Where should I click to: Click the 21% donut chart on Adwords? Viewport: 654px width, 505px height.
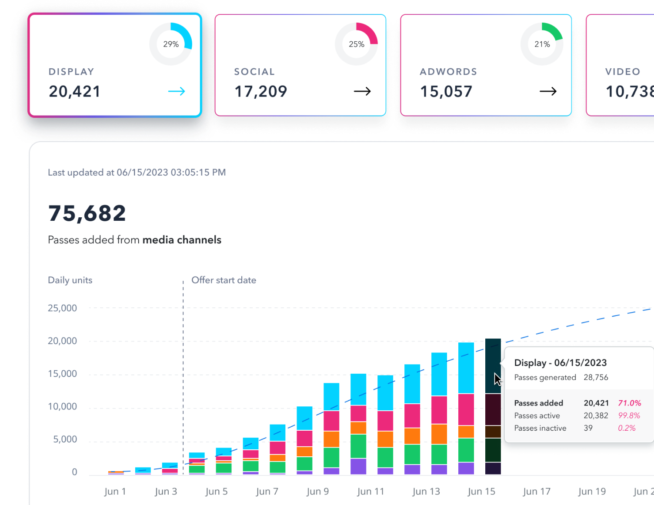click(x=542, y=44)
